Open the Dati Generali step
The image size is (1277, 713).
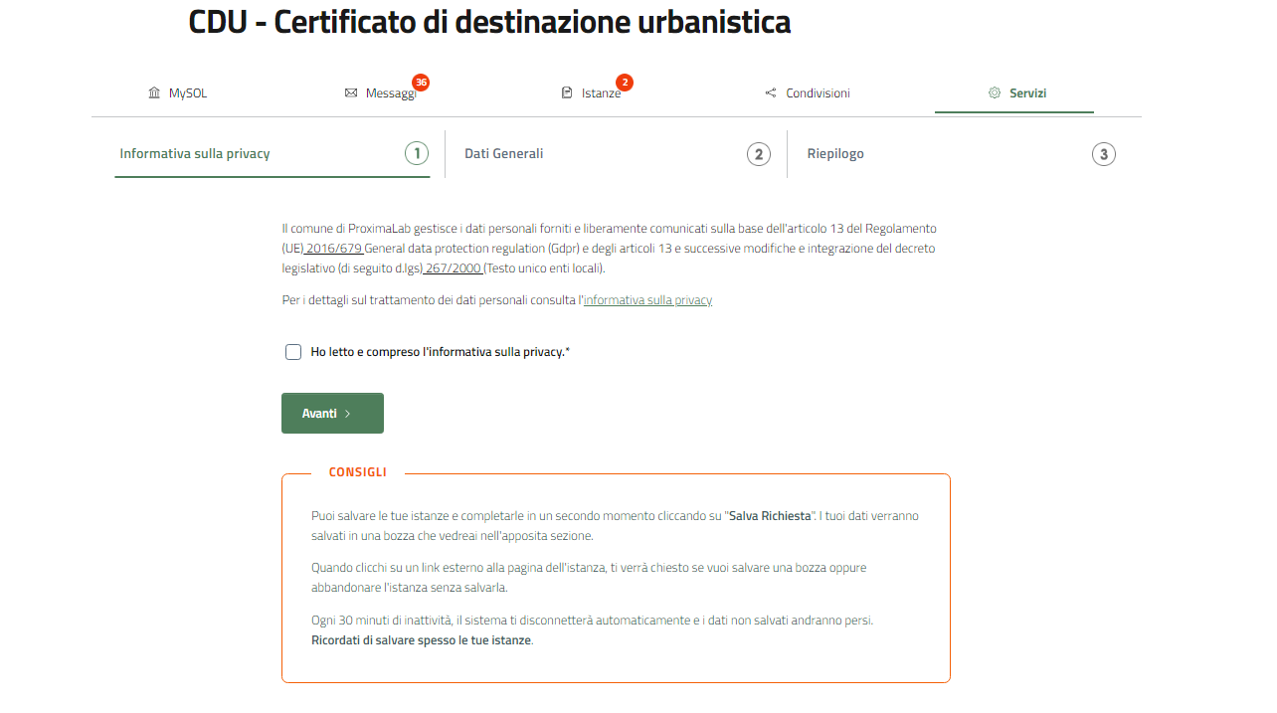coord(504,154)
